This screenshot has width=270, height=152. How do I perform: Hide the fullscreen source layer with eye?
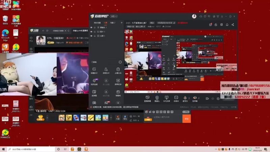click(x=91, y=36)
